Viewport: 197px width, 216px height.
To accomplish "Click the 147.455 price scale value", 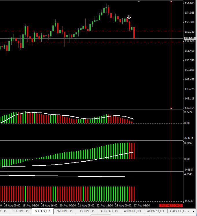I will (x=189, y=108).
